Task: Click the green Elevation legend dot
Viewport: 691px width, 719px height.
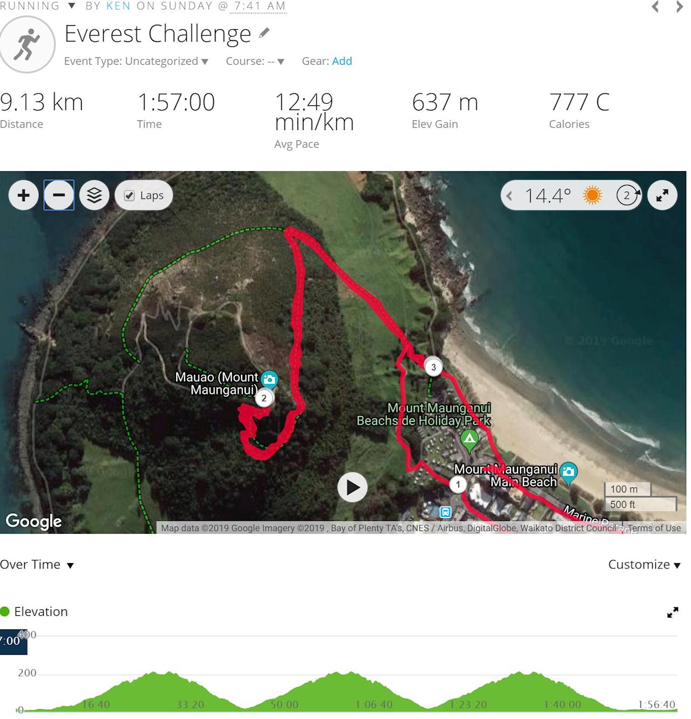Action: click(x=5, y=612)
